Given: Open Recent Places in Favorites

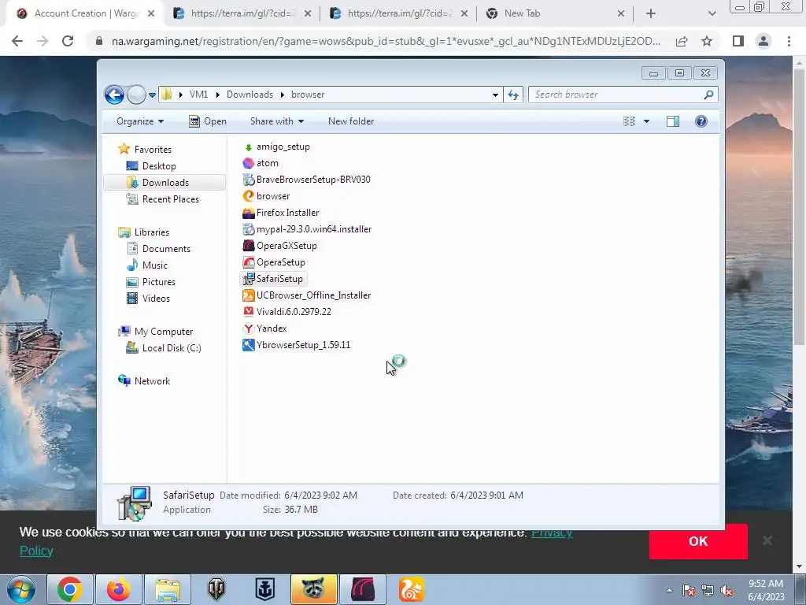Looking at the screenshot, I should pyautogui.click(x=170, y=199).
